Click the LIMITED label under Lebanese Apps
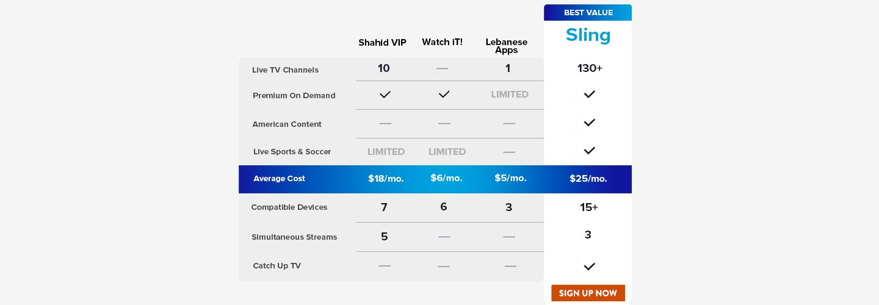 tap(510, 95)
